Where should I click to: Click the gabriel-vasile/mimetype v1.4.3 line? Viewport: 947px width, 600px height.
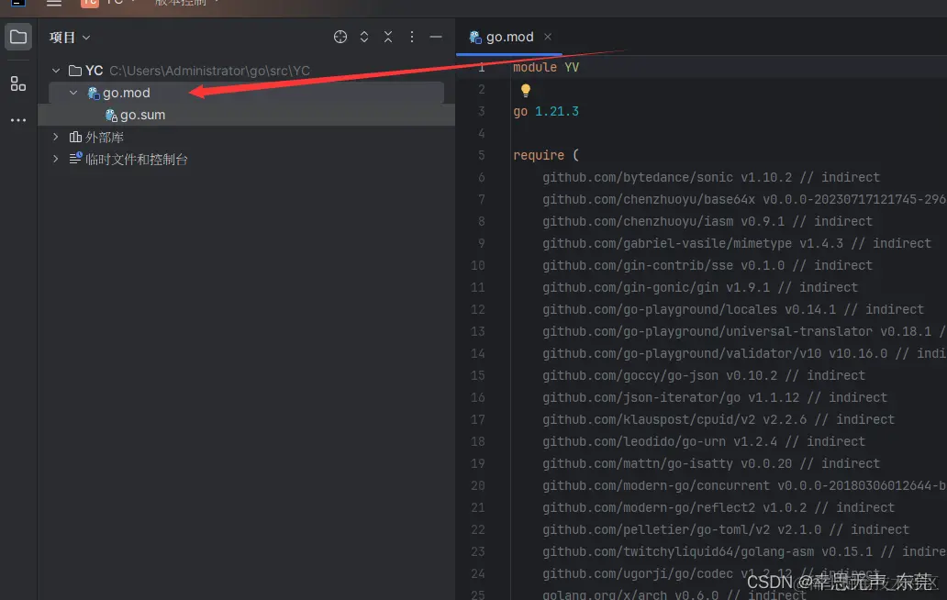pyautogui.click(x=737, y=243)
